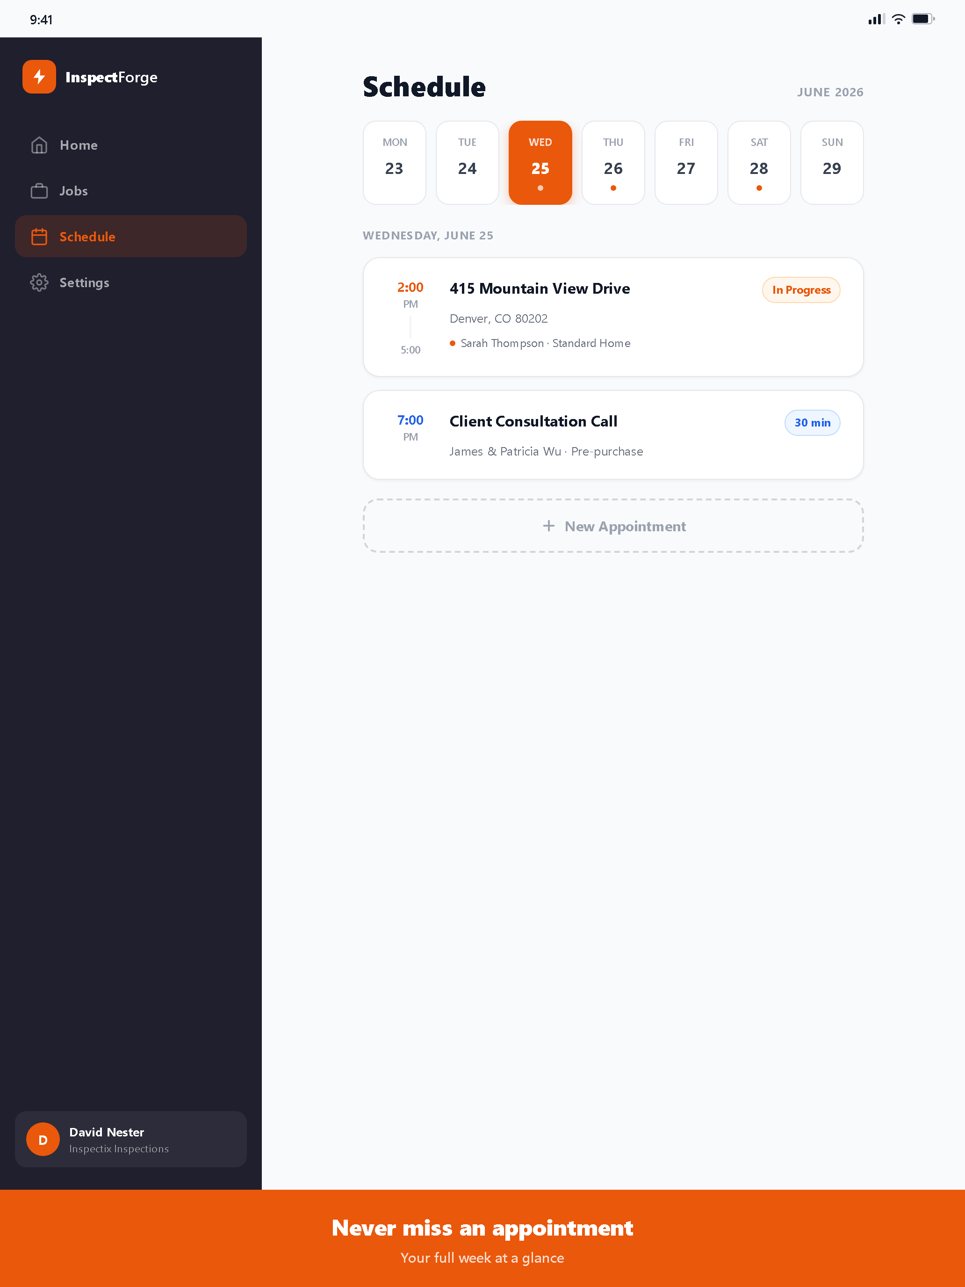Screen dimensions: 965x1287
Task: Click the Denver, CO 80202 address
Action: tap(498, 319)
